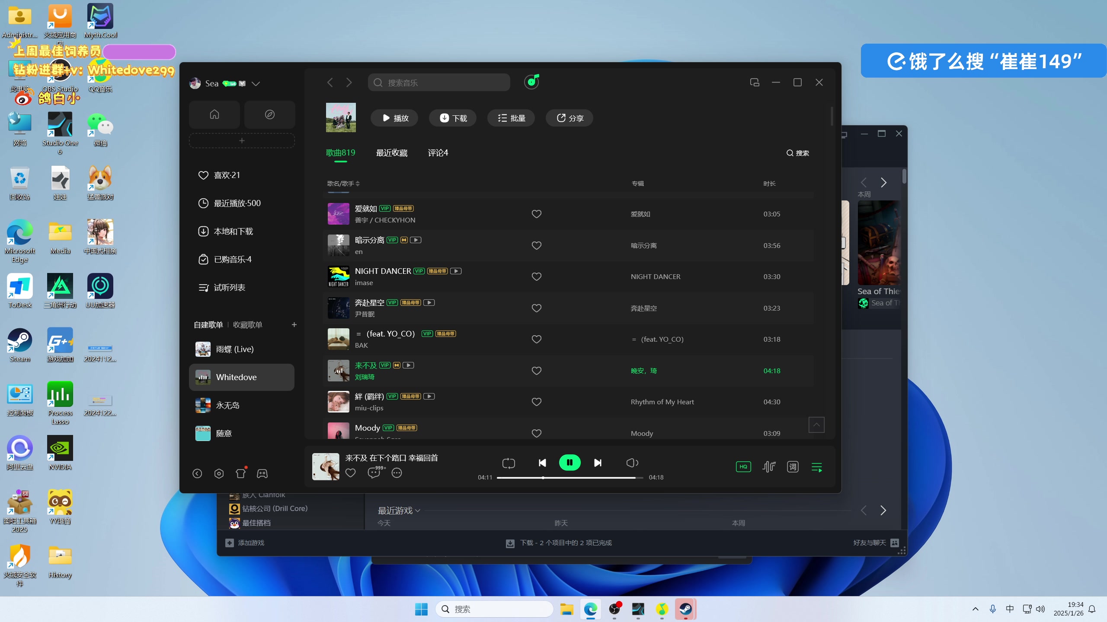
Task: Open 最近播放·500 in the sidebar
Action: pyautogui.click(x=242, y=203)
